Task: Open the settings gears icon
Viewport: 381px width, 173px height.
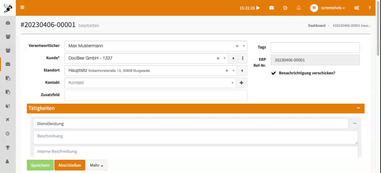Action: pos(357,8)
